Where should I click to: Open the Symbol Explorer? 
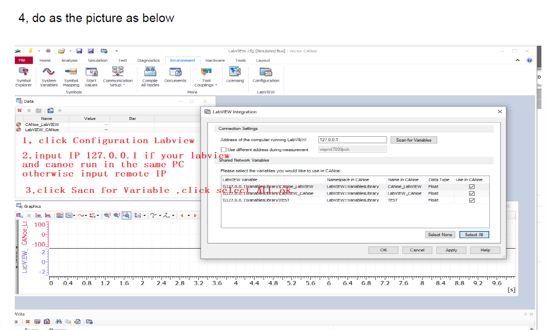coord(23,77)
